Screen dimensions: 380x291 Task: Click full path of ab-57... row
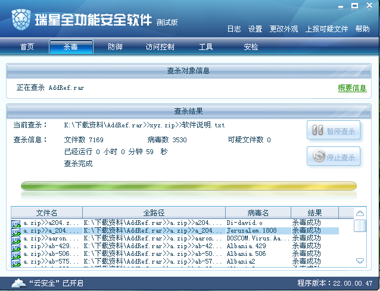(x=152, y=262)
